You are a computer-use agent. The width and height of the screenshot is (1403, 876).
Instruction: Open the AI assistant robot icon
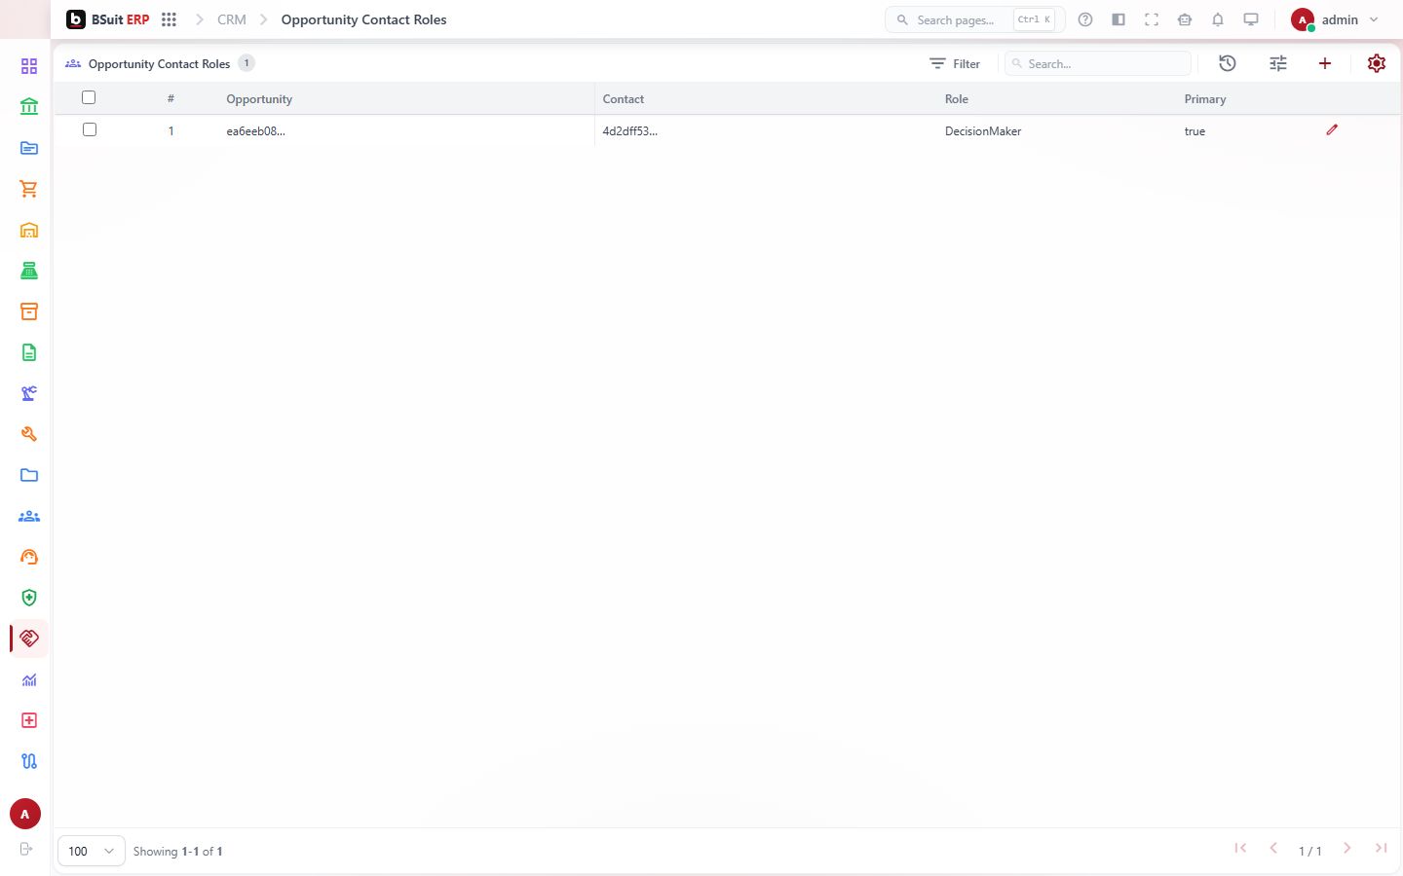pyautogui.click(x=1185, y=19)
